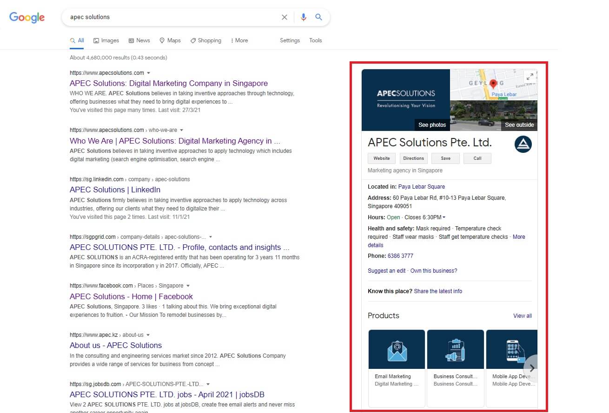Screen dimensions: 609x413
Task: Open APEC SOLUTIONS Profile contacts insights result
Action: coord(179,248)
